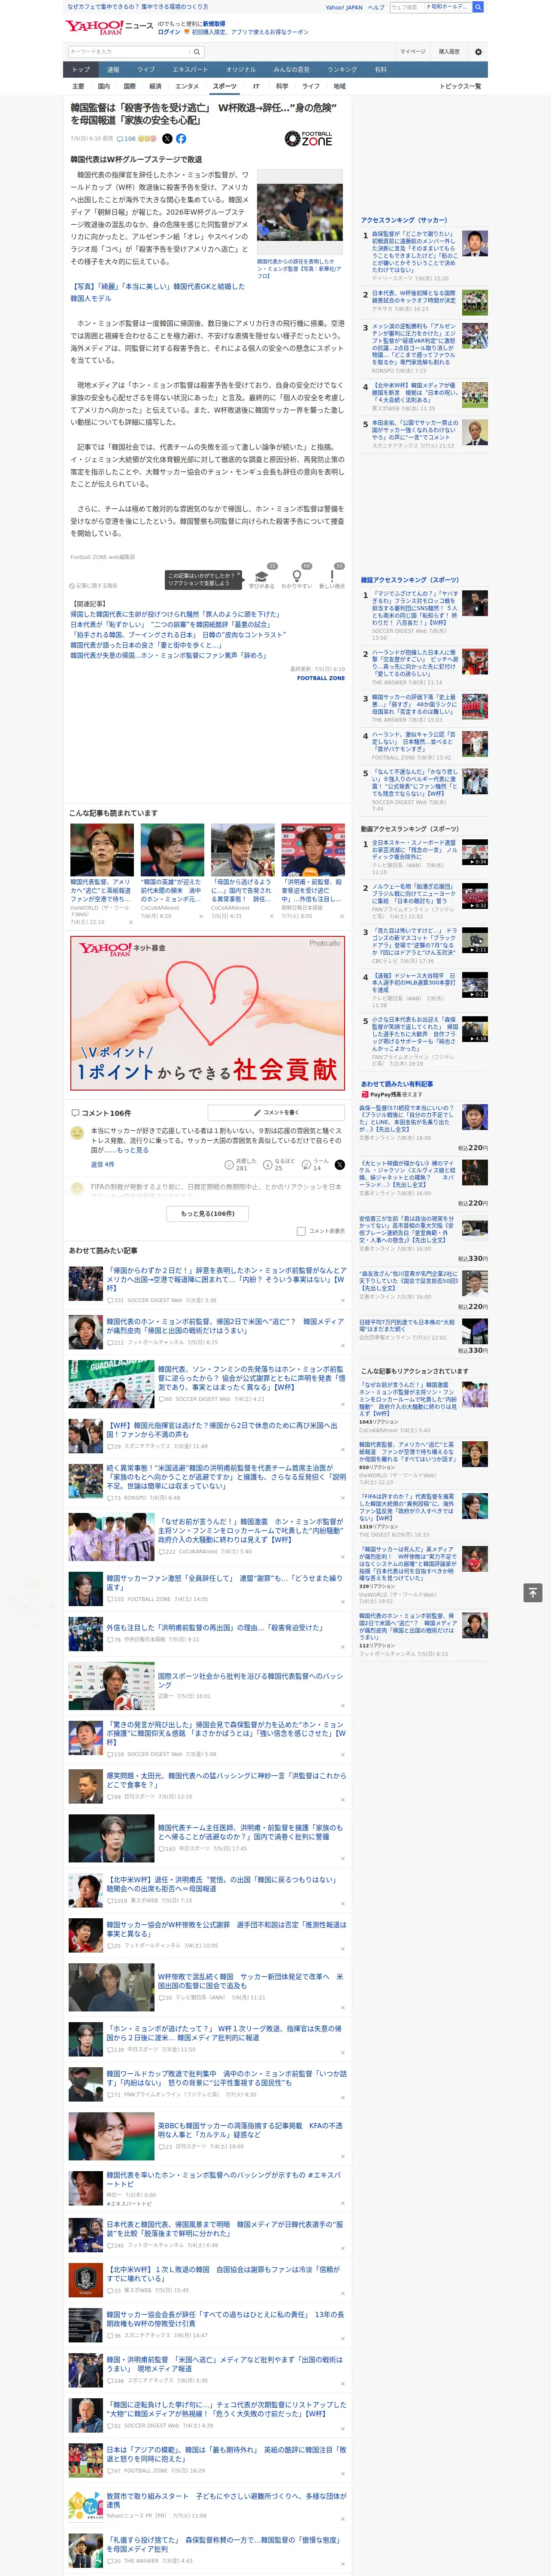551x2576 pixels.
Task: Open the ライブ navigation tab
Action: pyautogui.click(x=146, y=70)
